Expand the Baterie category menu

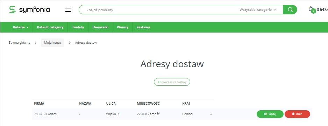tap(21, 27)
